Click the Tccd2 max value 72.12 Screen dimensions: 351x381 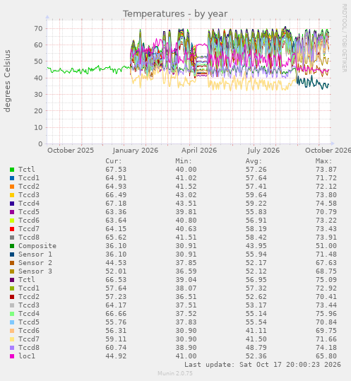pos(326,187)
